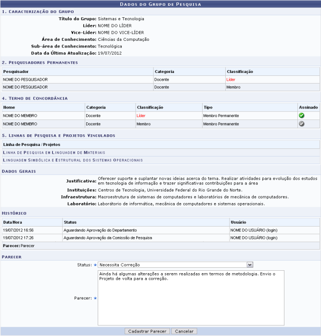Screen dimensions: 321x336
Task: Click the Tipo column header
Action: (207, 108)
